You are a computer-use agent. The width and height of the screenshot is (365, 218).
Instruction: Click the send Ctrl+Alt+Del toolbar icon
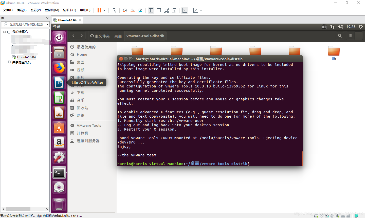(114, 10)
